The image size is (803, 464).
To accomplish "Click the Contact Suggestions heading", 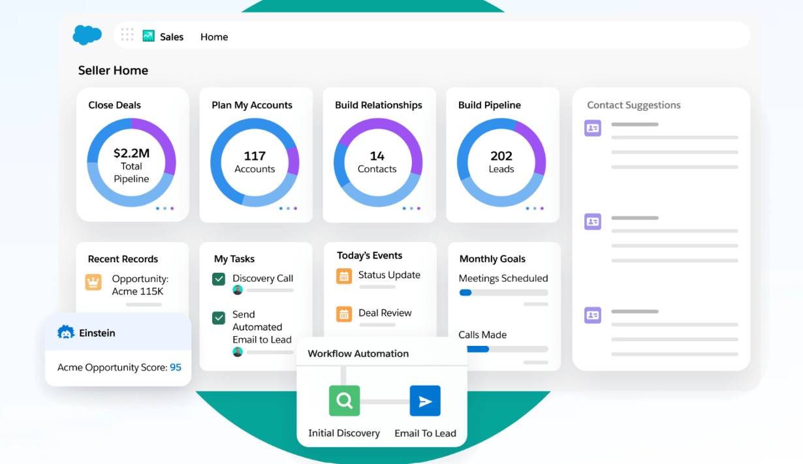I will [634, 105].
